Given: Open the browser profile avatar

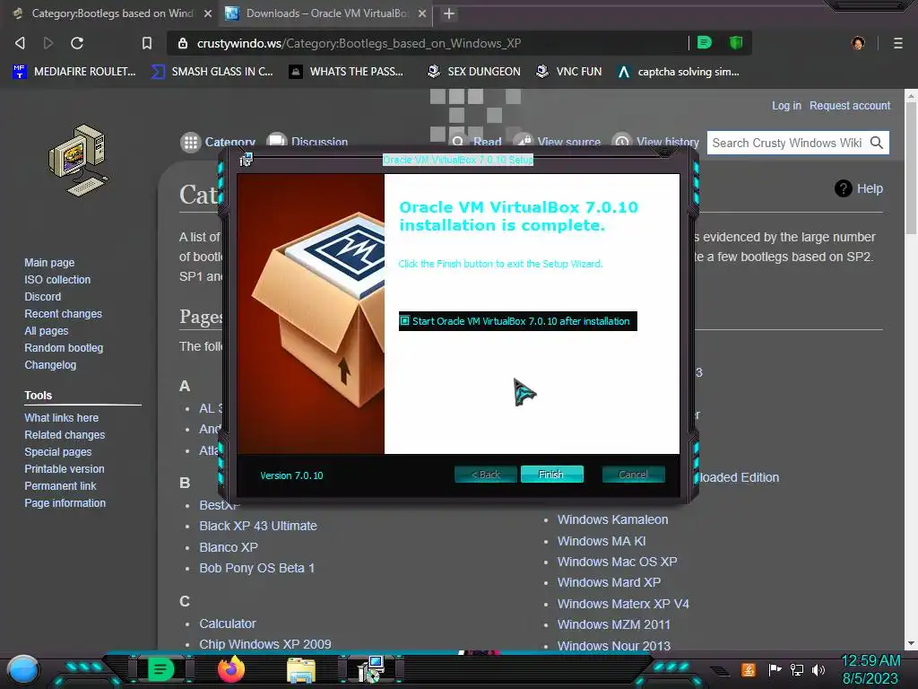Looking at the screenshot, I should click(x=858, y=43).
